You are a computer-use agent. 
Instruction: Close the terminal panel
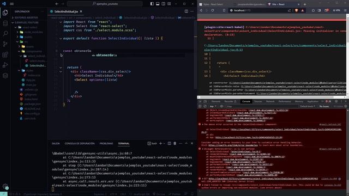click(192, 144)
